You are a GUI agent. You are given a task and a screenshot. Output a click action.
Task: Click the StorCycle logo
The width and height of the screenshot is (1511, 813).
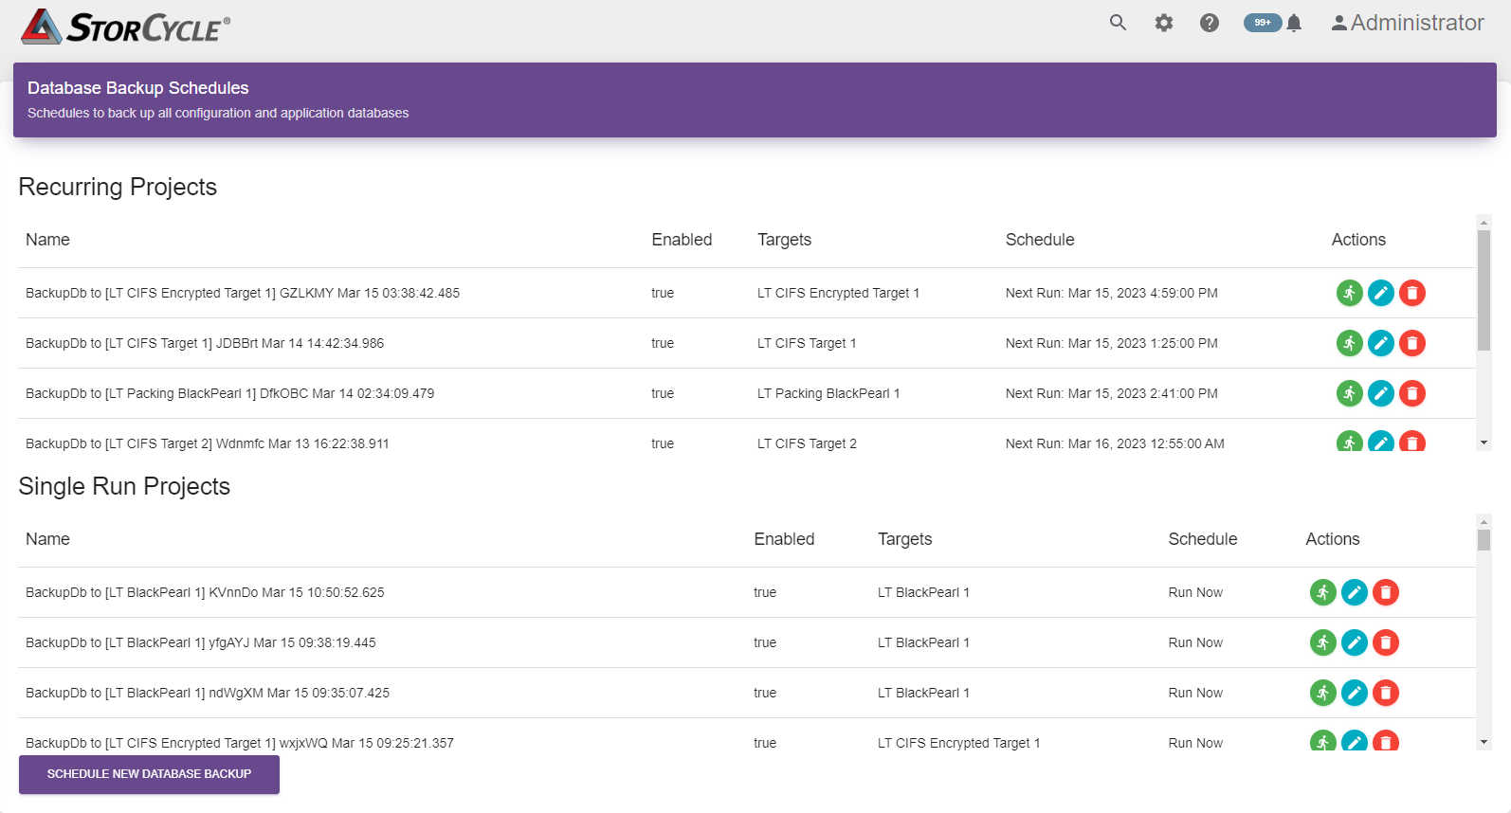click(x=125, y=27)
